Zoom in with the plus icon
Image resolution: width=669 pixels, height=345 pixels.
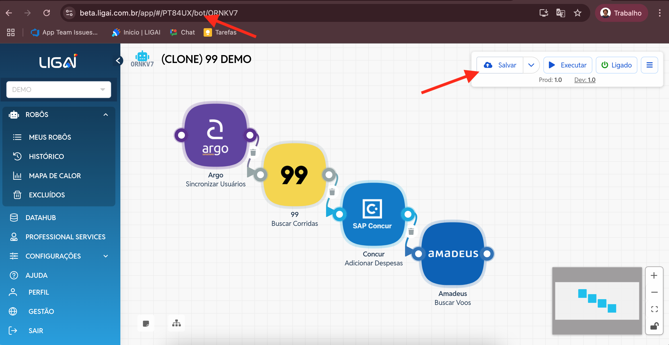pyautogui.click(x=654, y=276)
